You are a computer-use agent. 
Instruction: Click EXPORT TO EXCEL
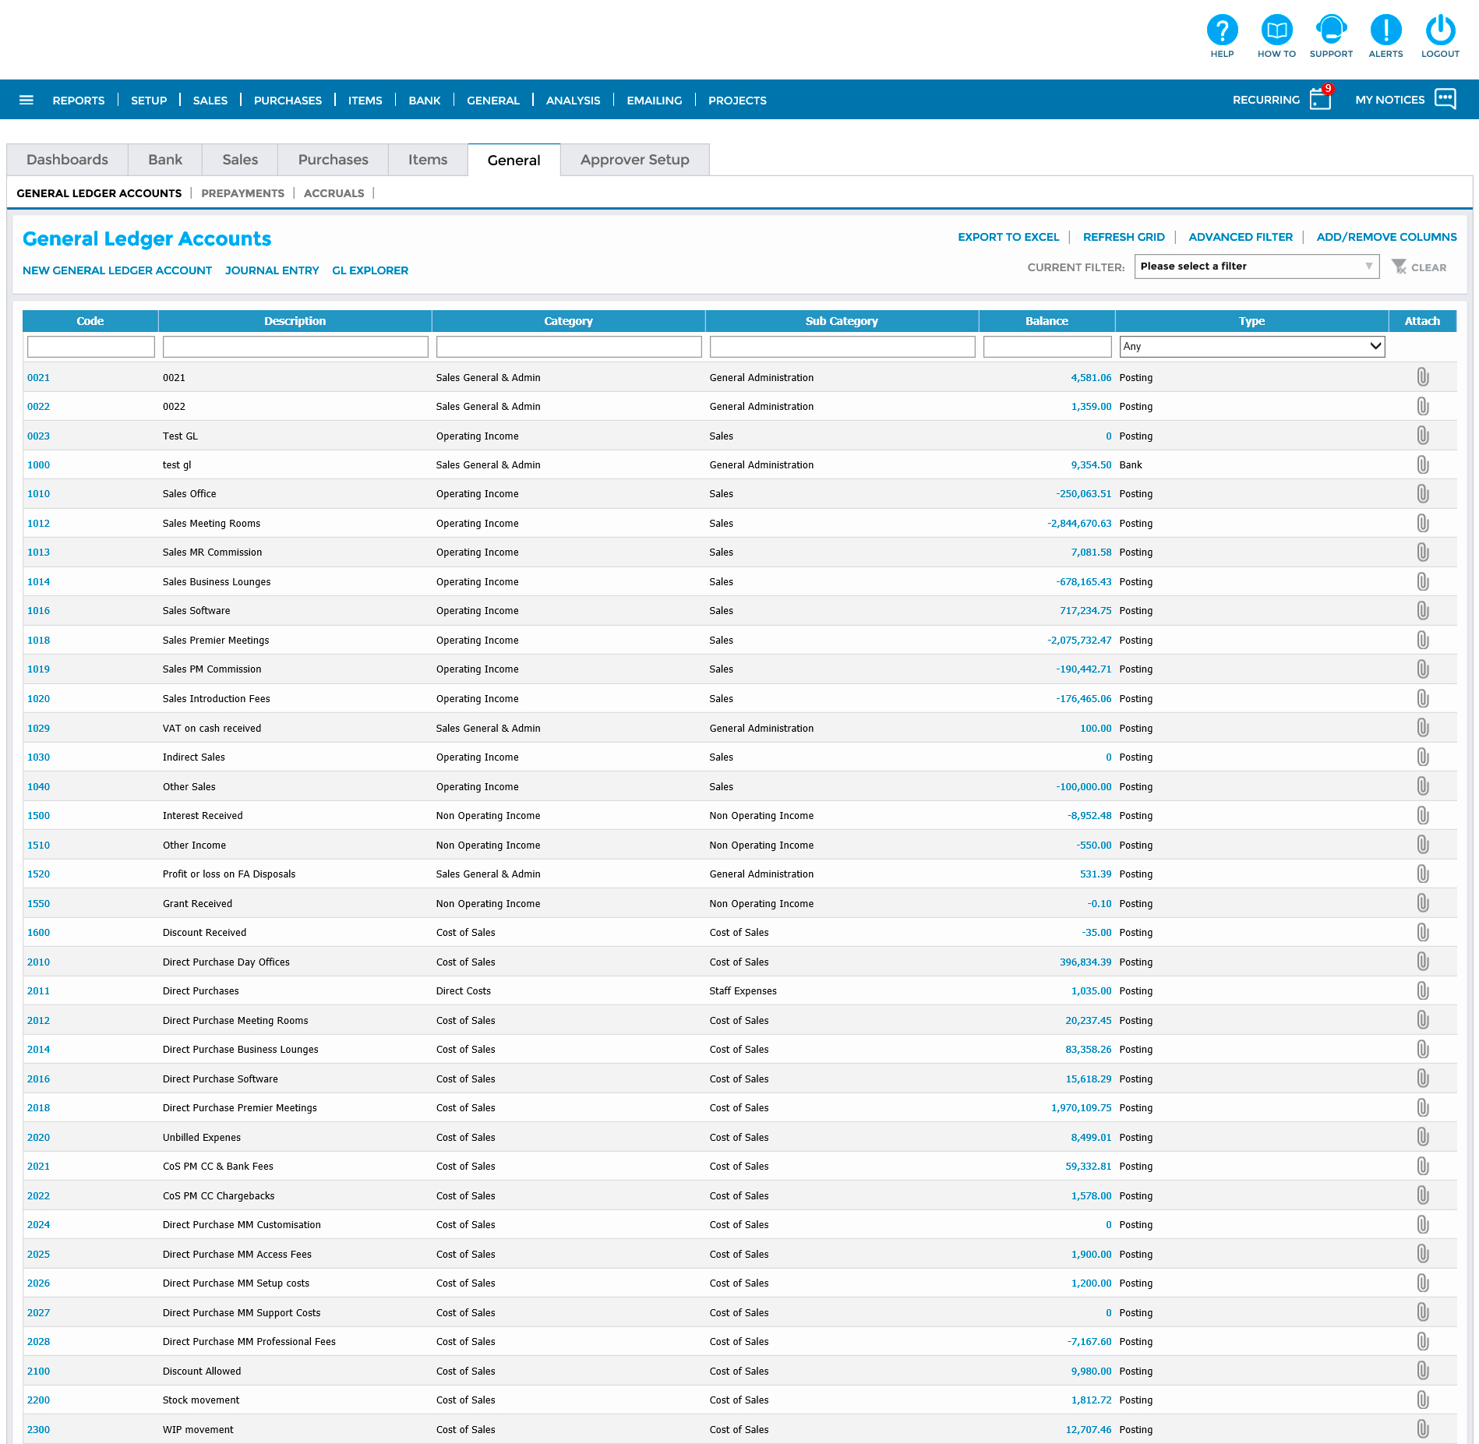[1008, 237]
